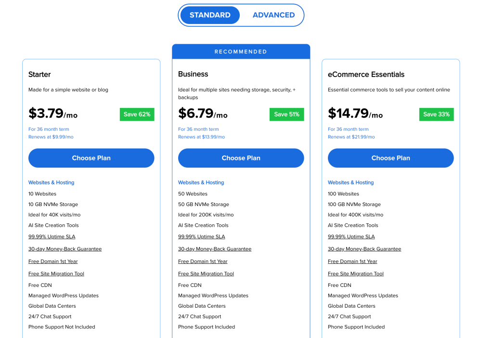The image size is (493, 338).
Task: Click the Save 51% badge on Business
Action: 286,114
